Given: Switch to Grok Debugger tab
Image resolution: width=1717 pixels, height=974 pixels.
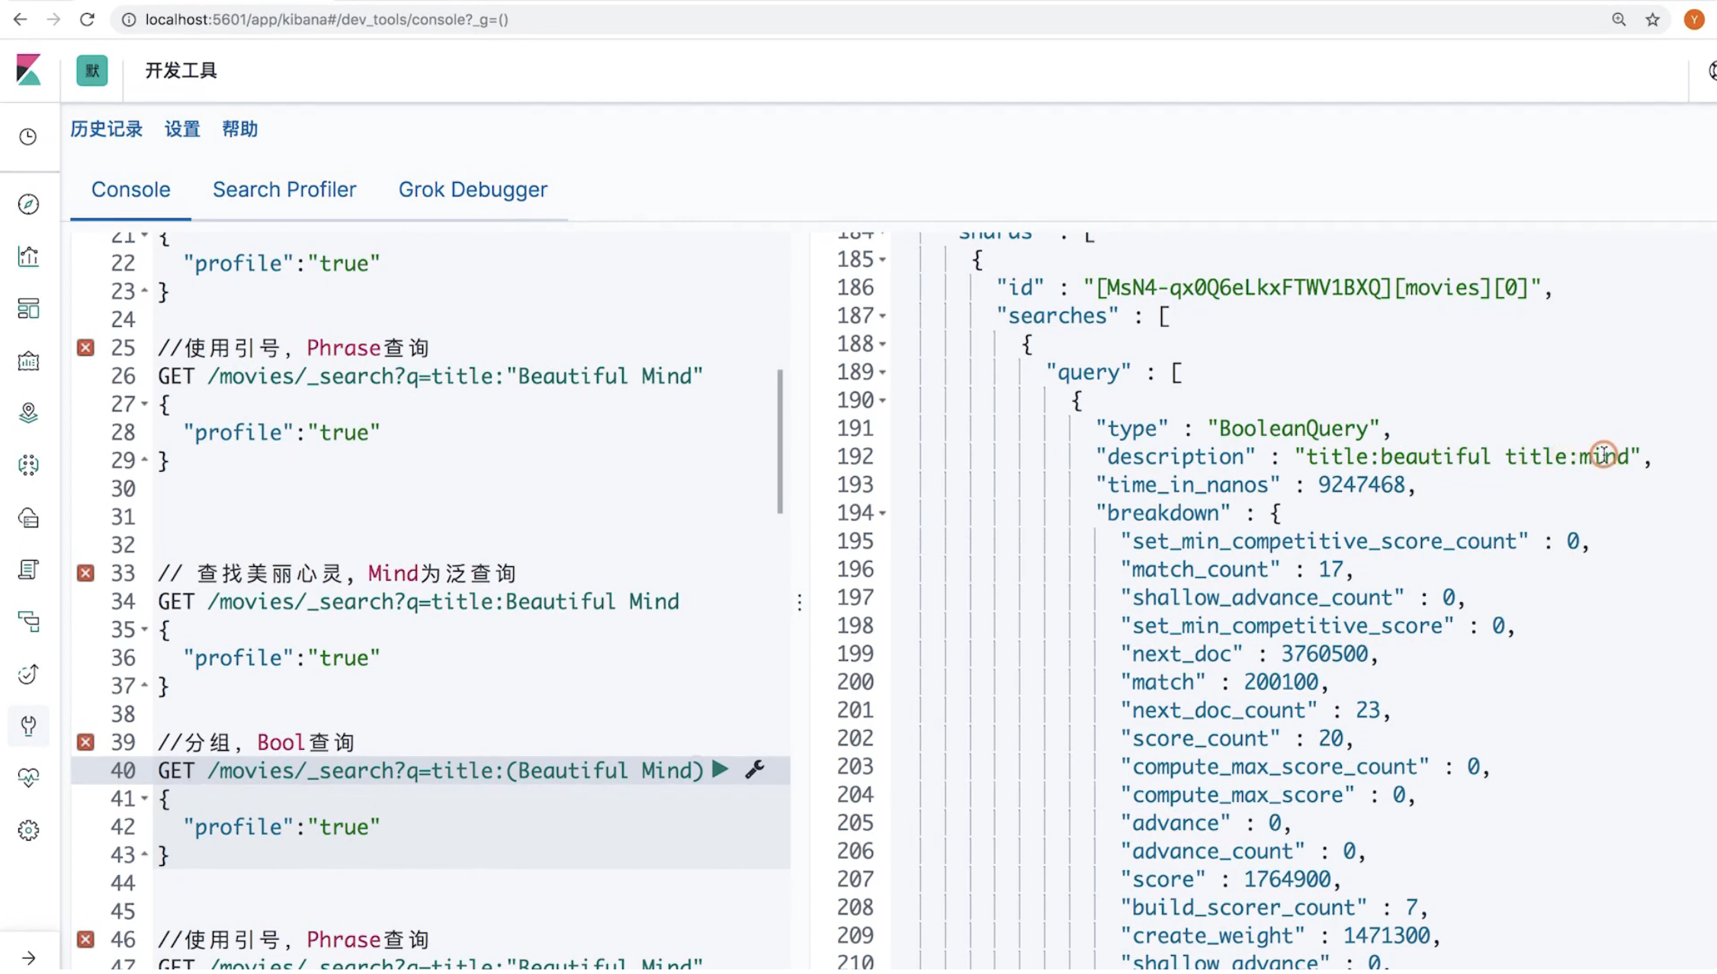Looking at the screenshot, I should click(473, 190).
